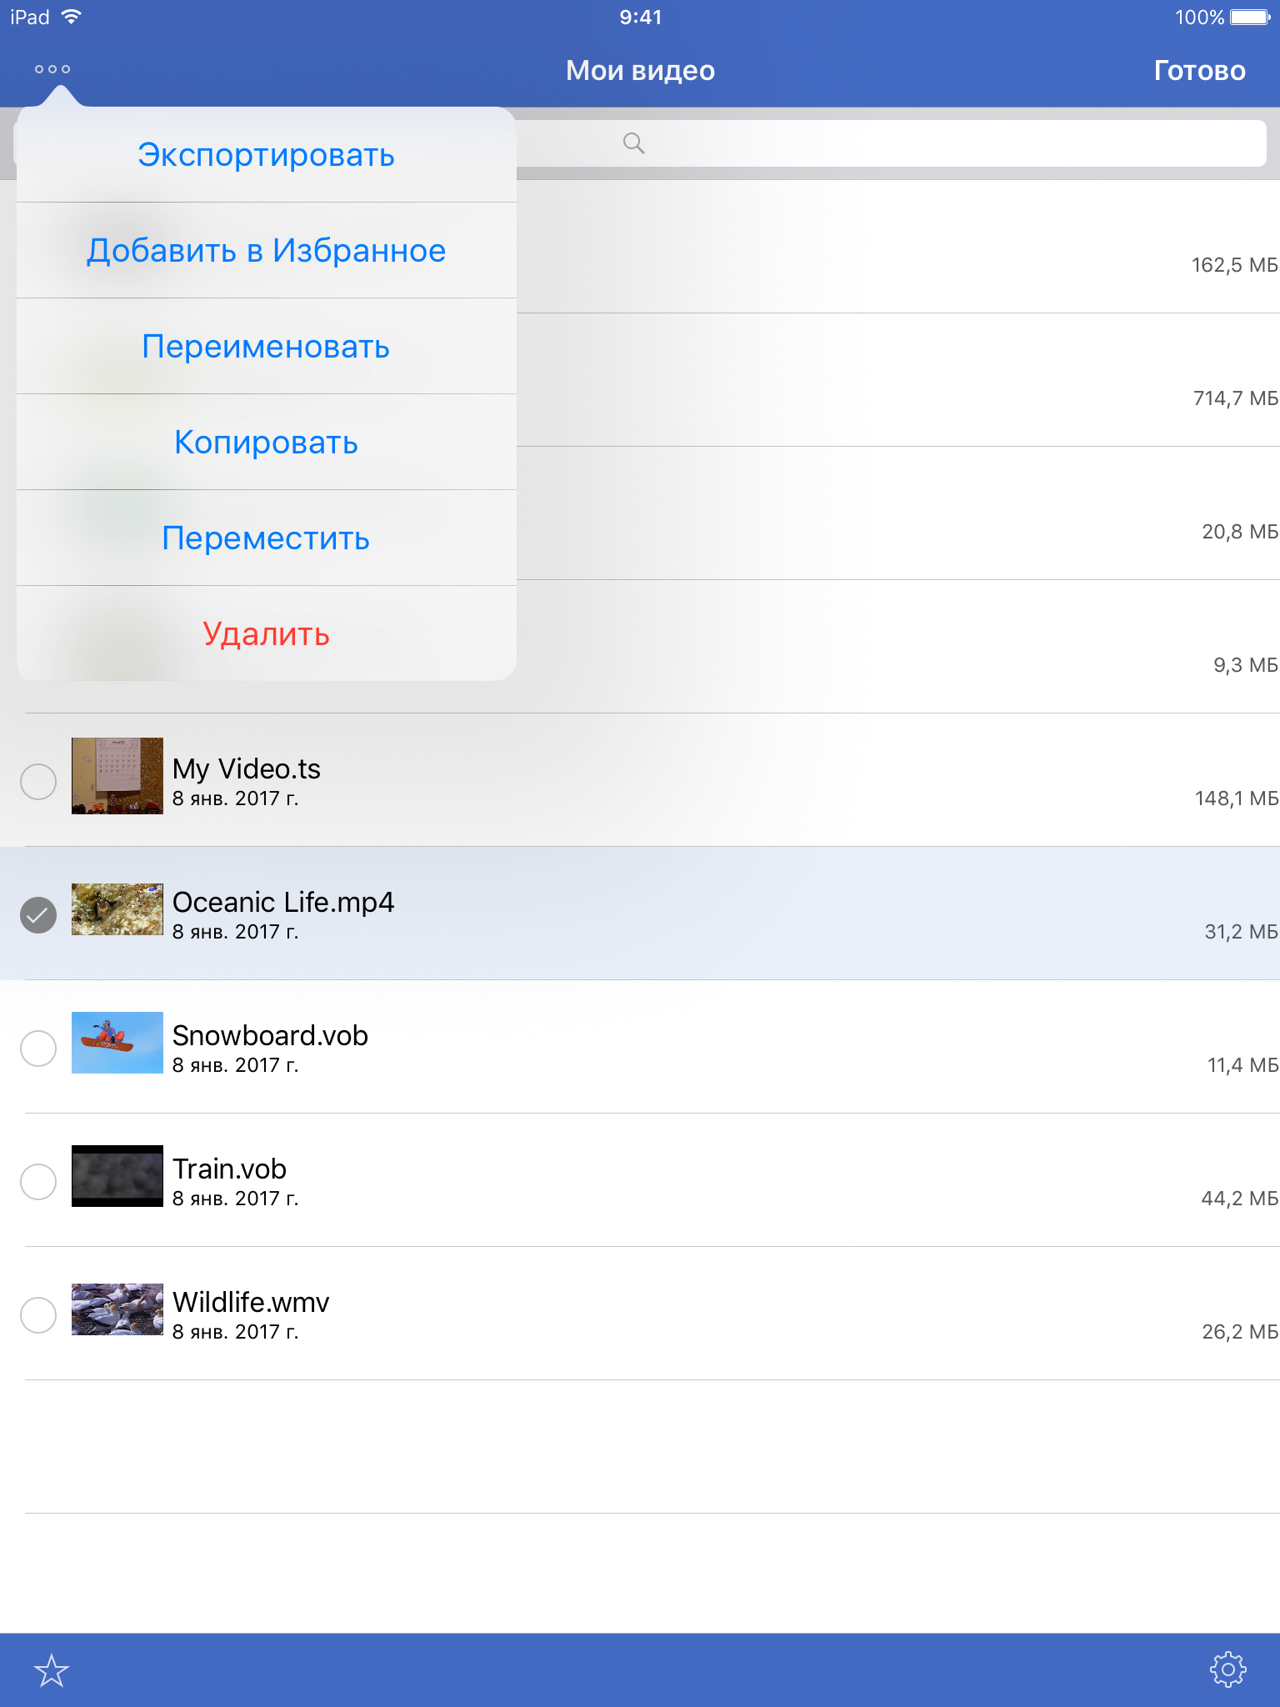The image size is (1280, 1707).
Task: Tap the Oceanic Life.mp4 file name
Action: coord(283,902)
